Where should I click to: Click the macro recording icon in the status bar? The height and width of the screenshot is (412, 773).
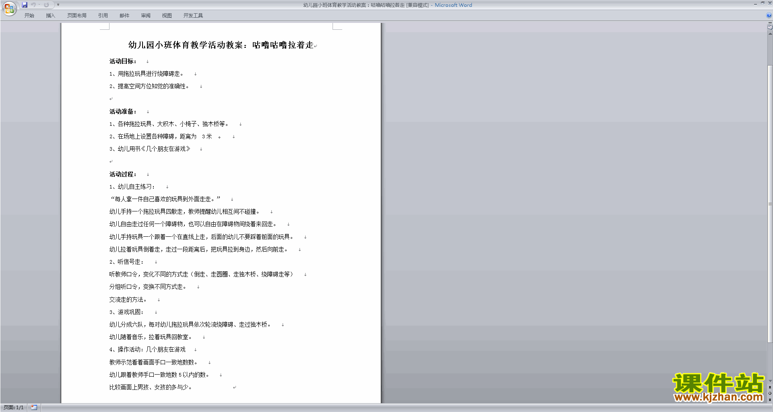click(x=34, y=408)
